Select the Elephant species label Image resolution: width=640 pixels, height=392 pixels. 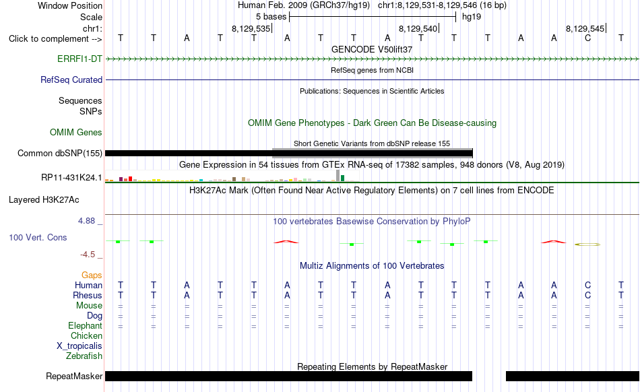[85, 325]
